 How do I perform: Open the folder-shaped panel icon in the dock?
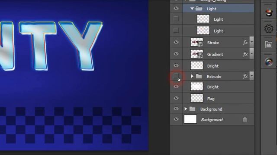(x=269, y=45)
